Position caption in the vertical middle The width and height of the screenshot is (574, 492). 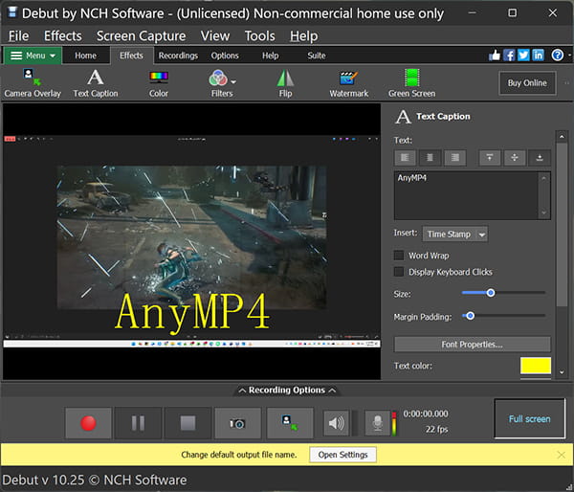click(515, 158)
